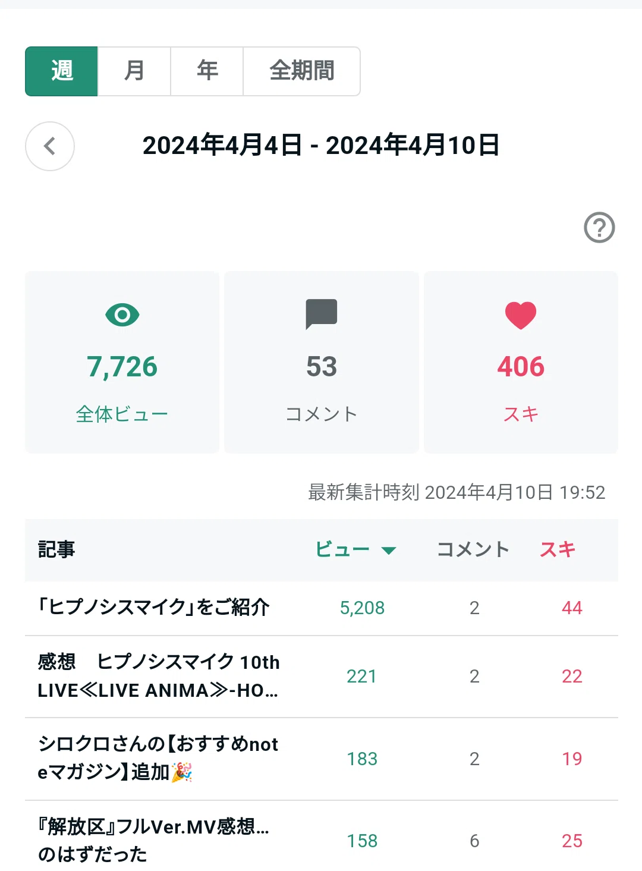Select the 53 コメント summary card
642x871 pixels.
(322, 362)
